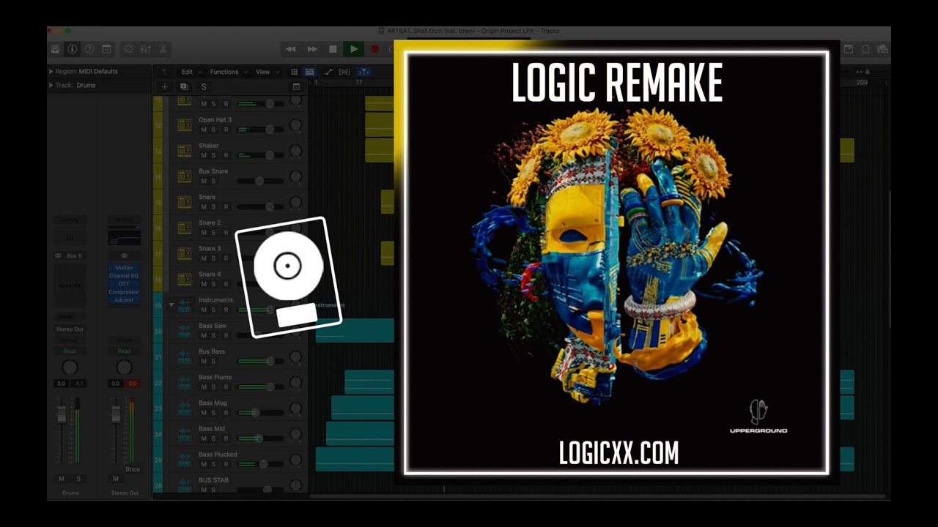This screenshot has height=527, width=938.
Task: Click the AdLimit plugin slot
Action: 124,300
